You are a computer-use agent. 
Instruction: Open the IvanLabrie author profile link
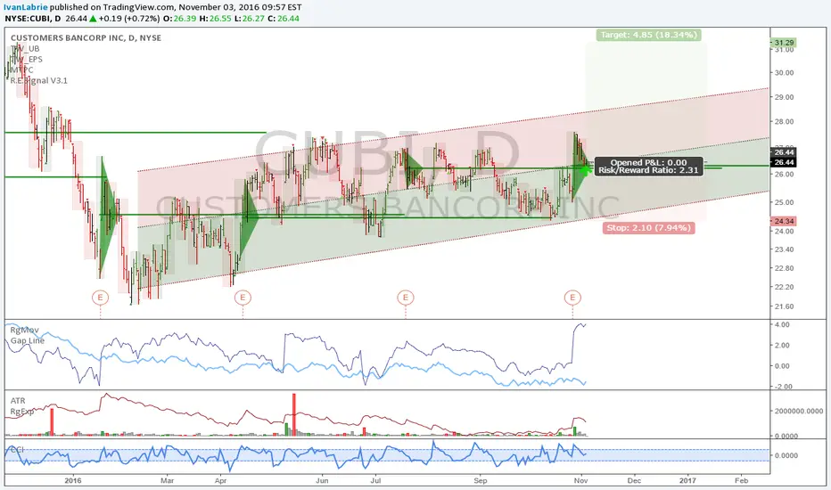(26, 7)
